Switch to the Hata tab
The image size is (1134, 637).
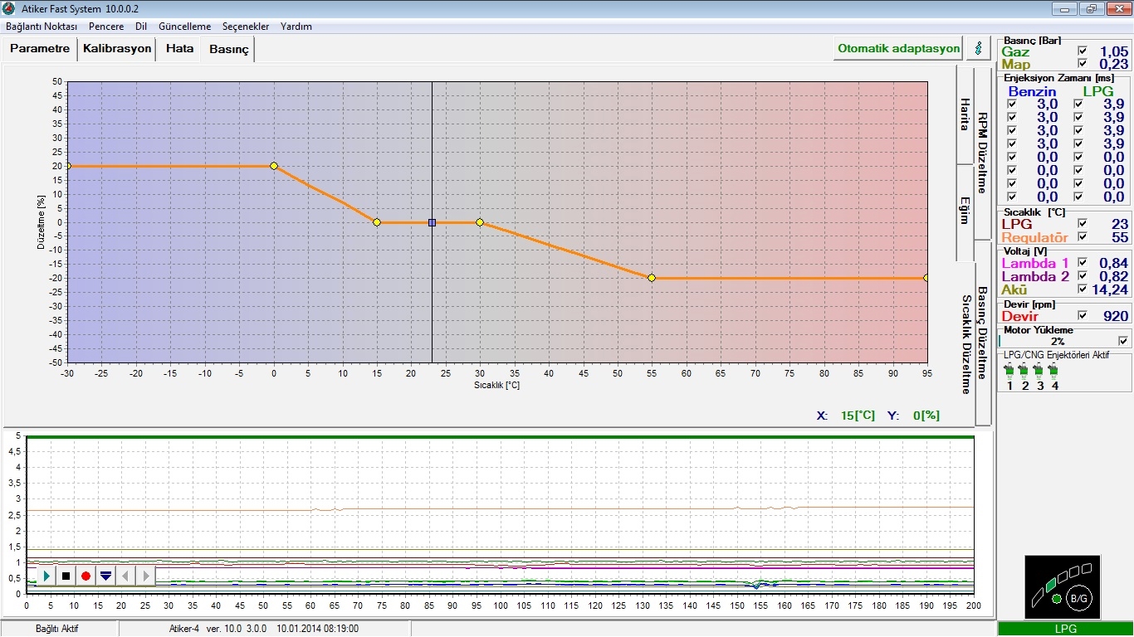pyautogui.click(x=179, y=49)
